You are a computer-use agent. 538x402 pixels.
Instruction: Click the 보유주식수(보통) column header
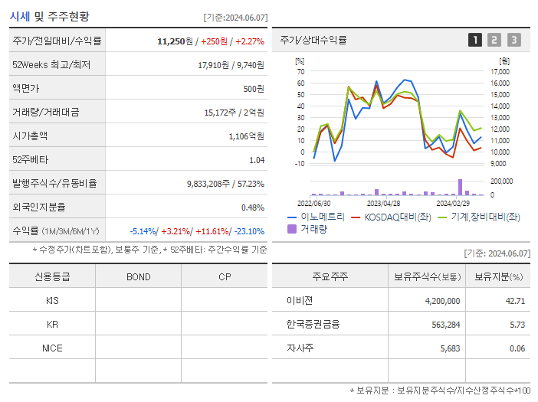click(427, 276)
